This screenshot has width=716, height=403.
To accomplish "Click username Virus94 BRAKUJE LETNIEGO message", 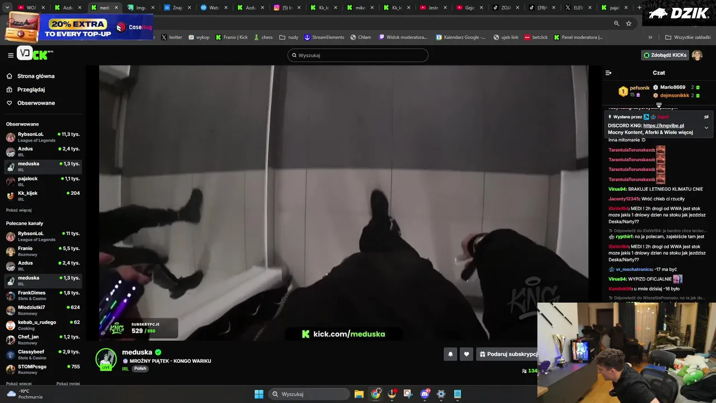I will (617, 189).
